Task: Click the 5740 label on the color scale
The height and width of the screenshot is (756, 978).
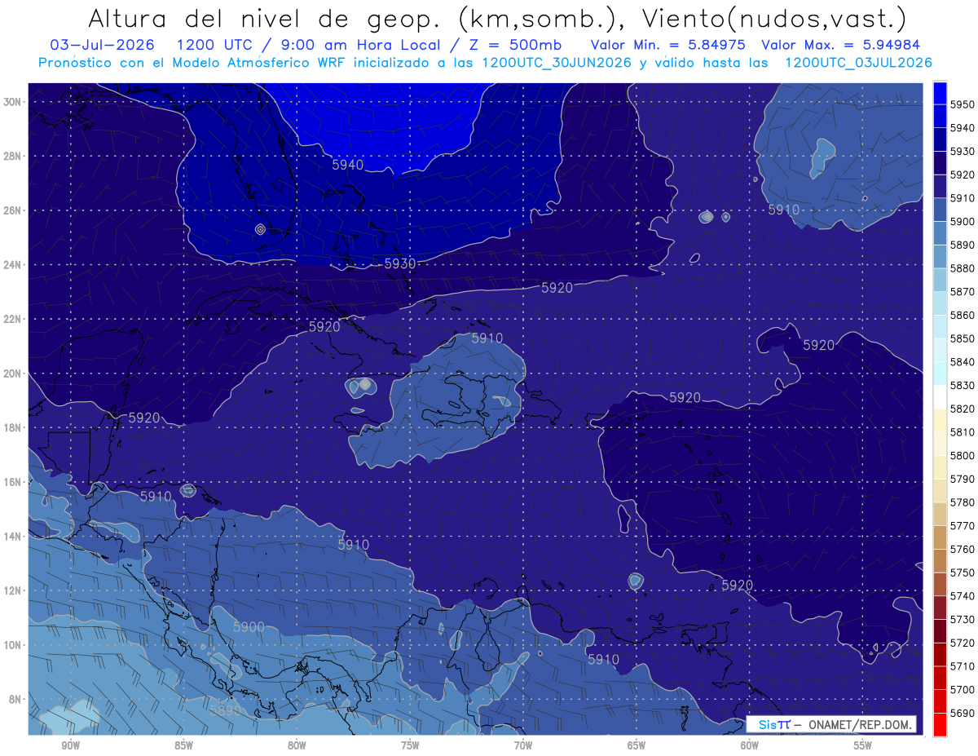Action: point(962,596)
